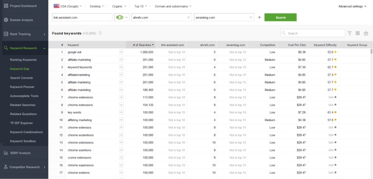Click the Keyword Research magnifier icon
The height and width of the screenshot is (179, 373).
[x=6, y=48]
